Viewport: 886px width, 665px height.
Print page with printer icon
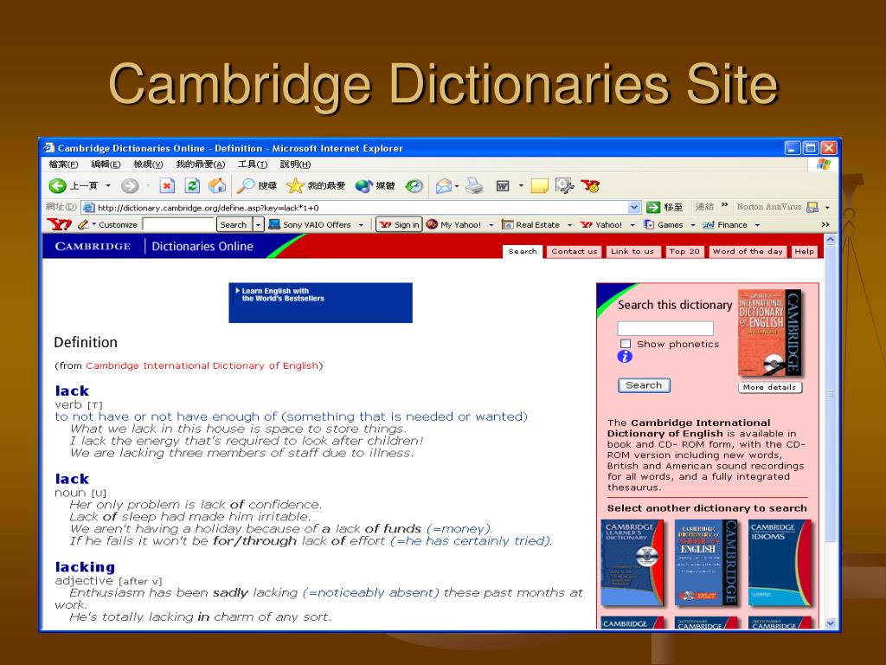[475, 185]
